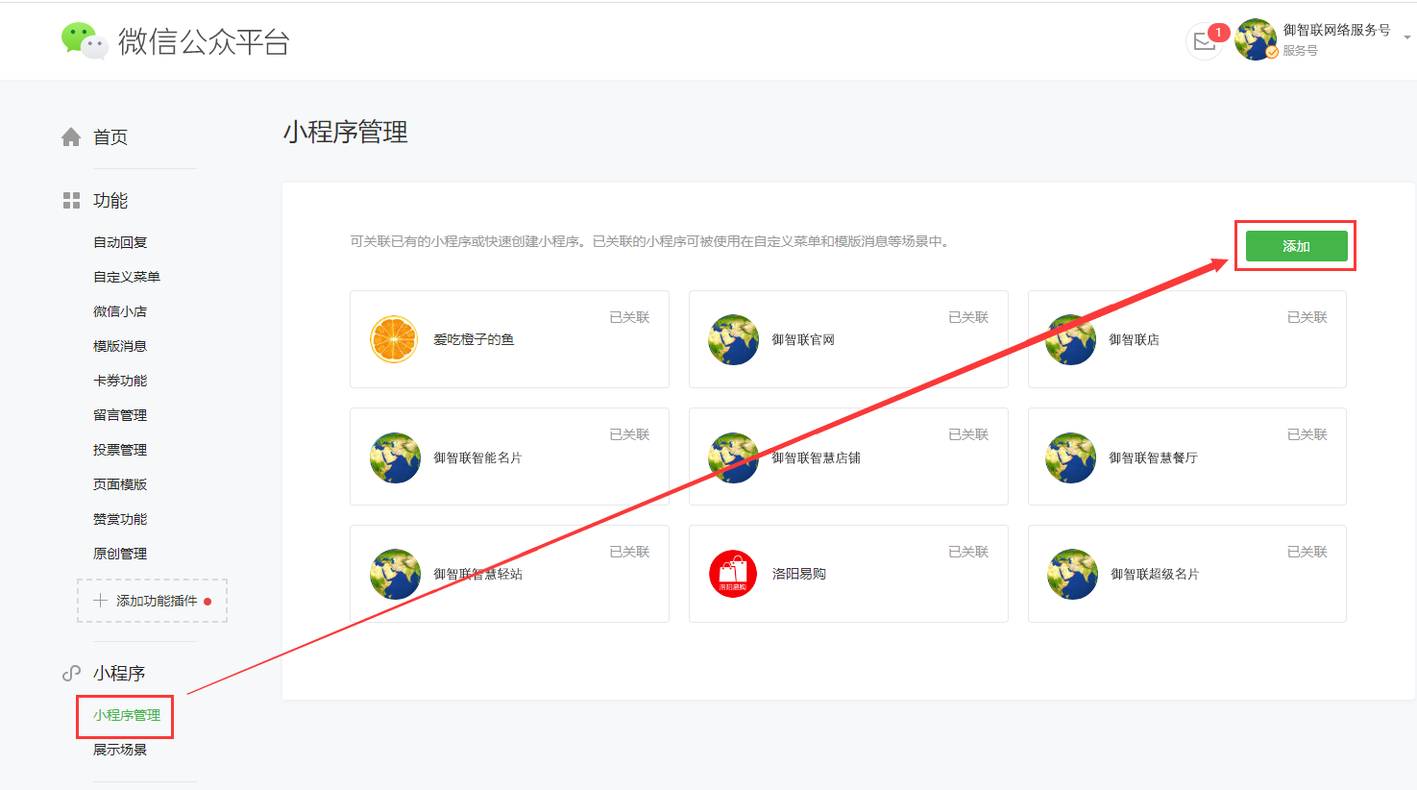The height and width of the screenshot is (790, 1417).
Task: Click the link icon beside 小程序
Action: 71,674
